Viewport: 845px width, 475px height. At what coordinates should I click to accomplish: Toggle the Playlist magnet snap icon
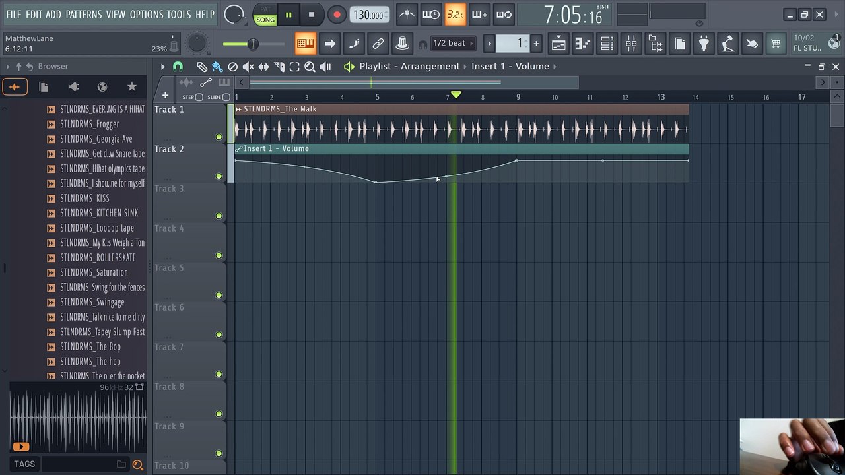tap(178, 67)
